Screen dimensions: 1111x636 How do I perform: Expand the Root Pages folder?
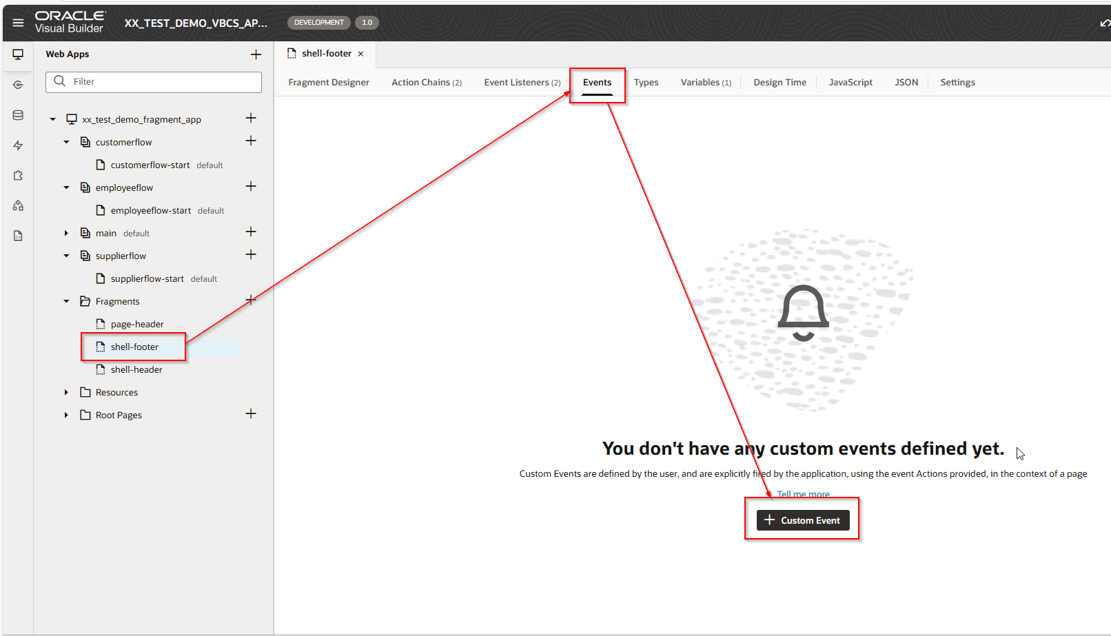66,414
